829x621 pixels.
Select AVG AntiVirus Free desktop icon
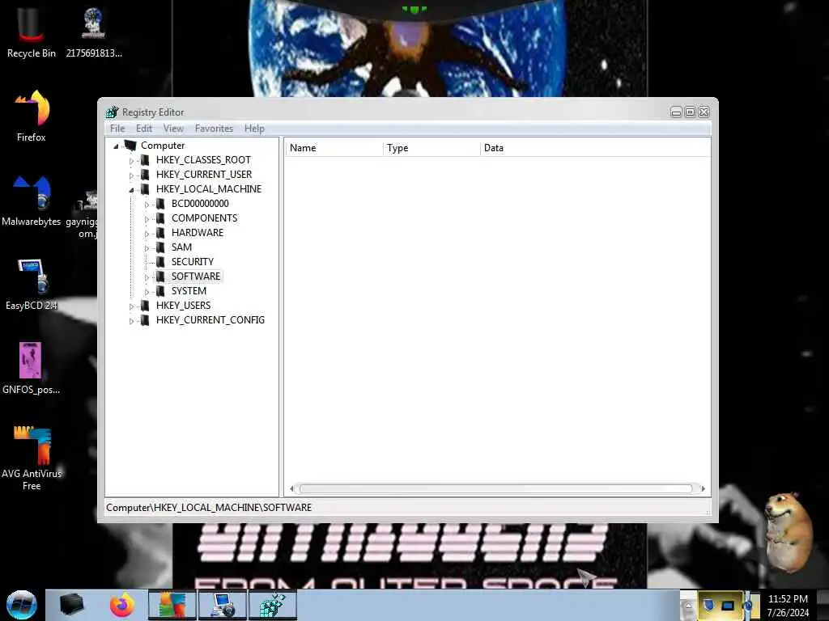pyautogui.click(x=32, y=458)
